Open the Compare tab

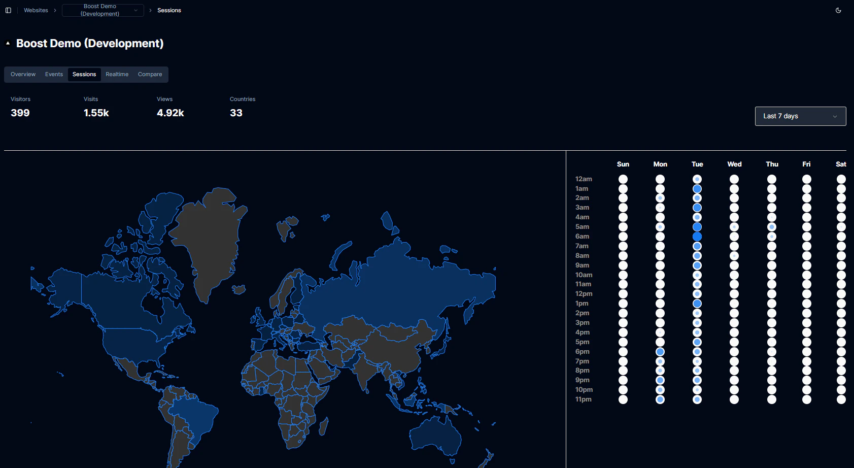[150, 74]
